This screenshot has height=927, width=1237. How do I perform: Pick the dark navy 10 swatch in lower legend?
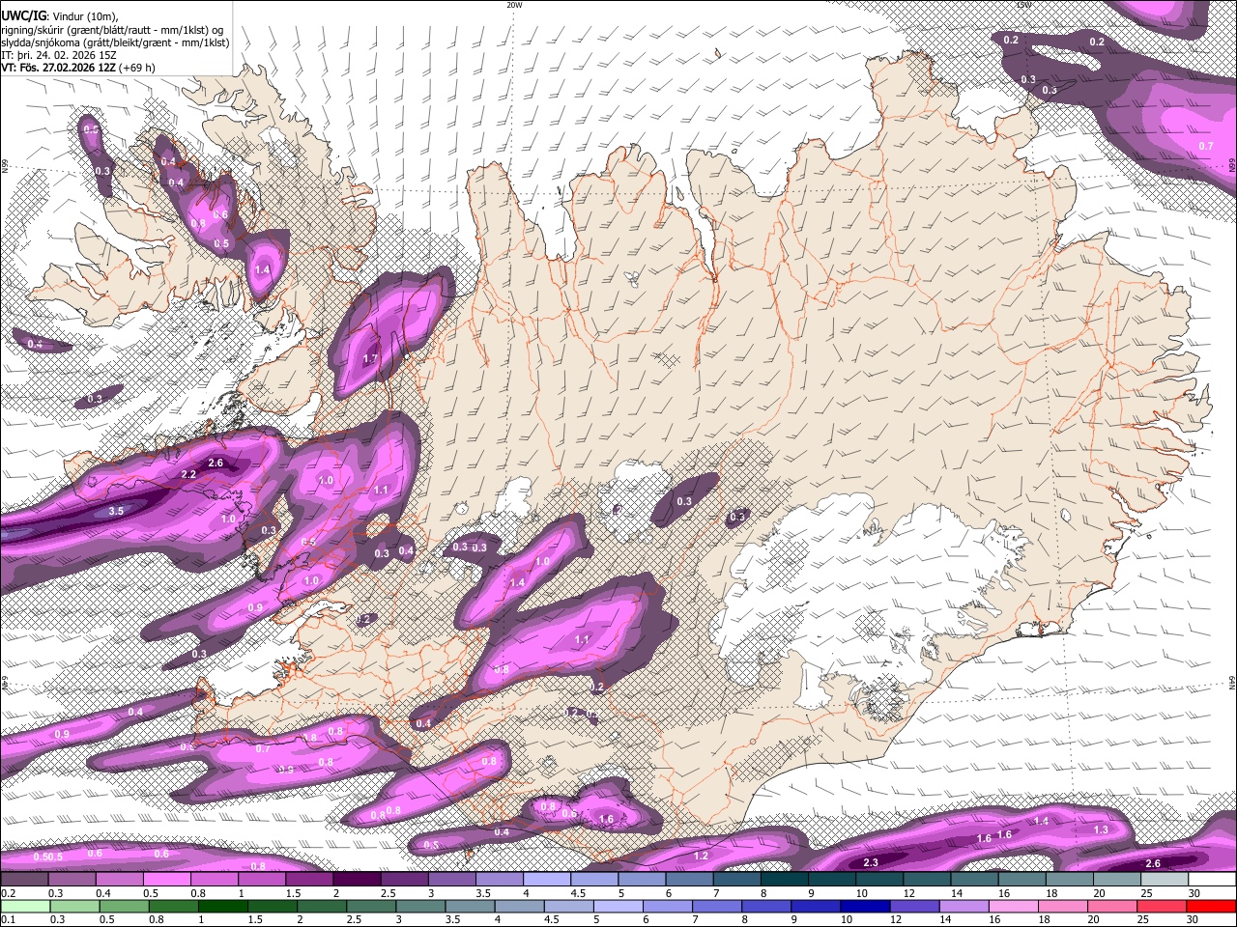coord(863,906)
